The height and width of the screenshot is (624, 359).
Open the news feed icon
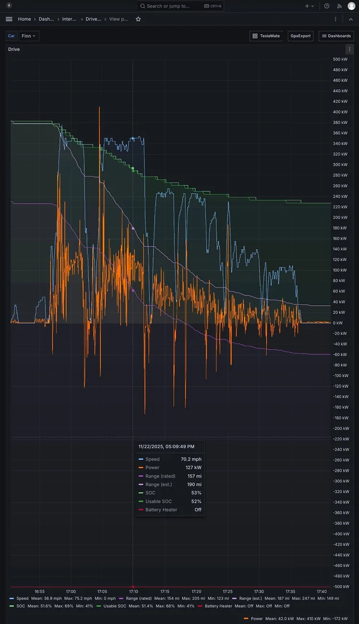[339, 6]
